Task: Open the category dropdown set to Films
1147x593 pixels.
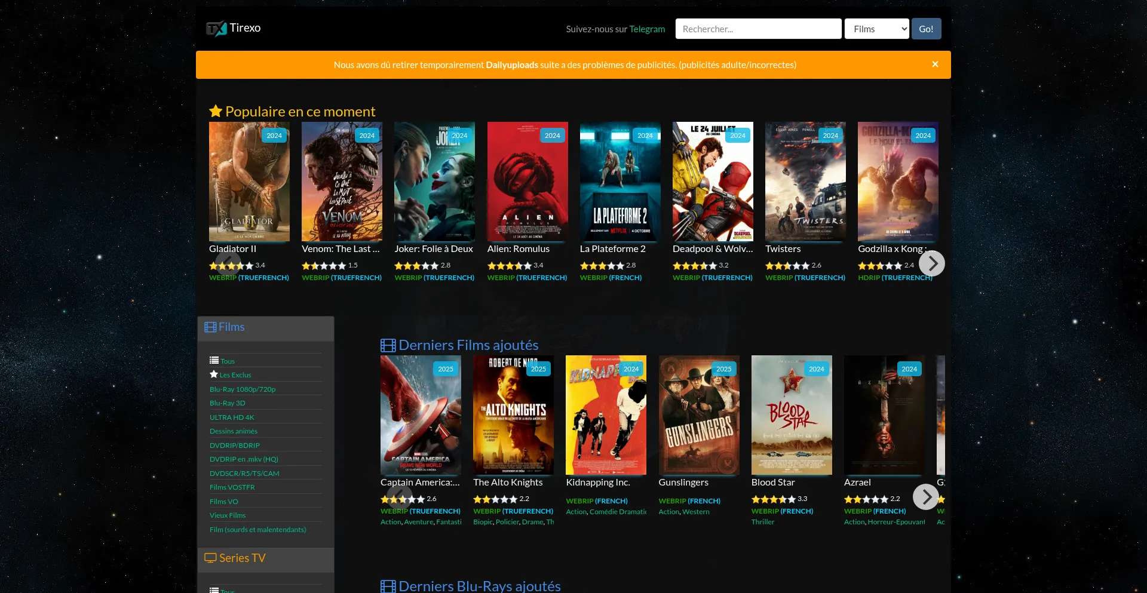Action: point(876,29)
